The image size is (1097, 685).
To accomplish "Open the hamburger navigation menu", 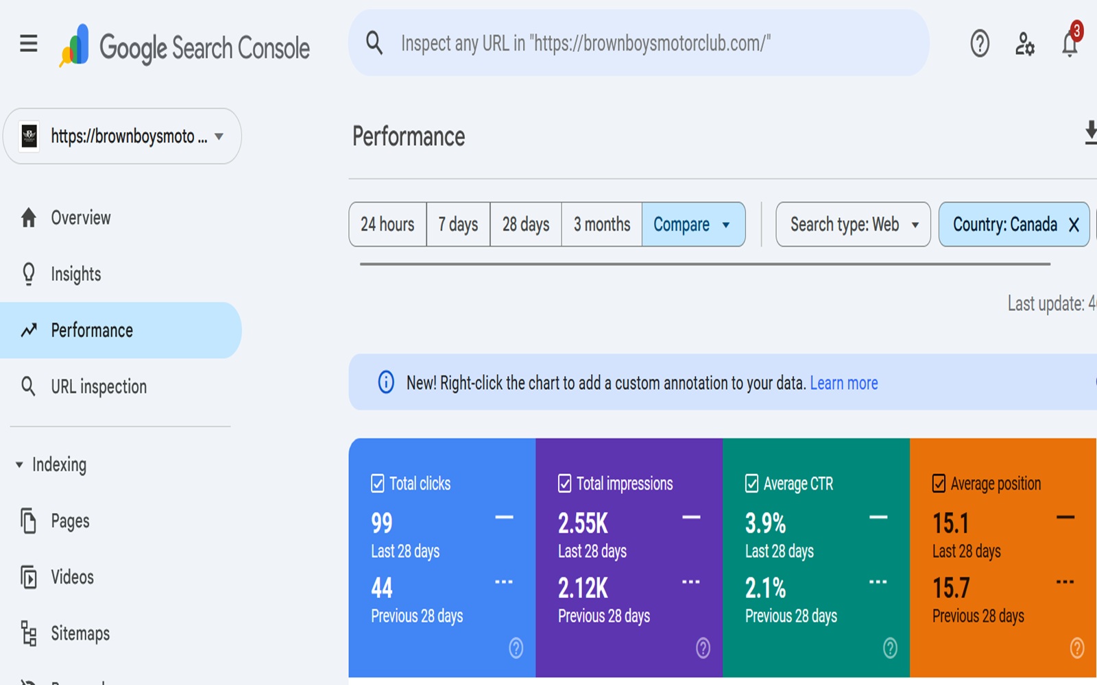I will 27,42.
